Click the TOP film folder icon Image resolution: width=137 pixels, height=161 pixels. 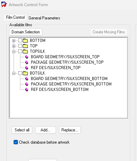tap(25, 46)
